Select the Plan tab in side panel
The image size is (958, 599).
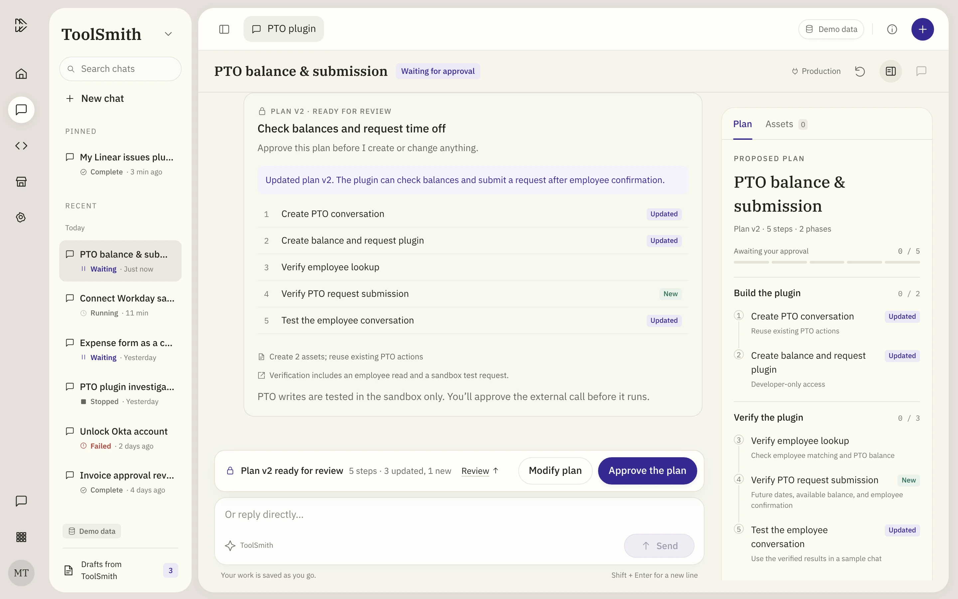click(x=742, y=124)
